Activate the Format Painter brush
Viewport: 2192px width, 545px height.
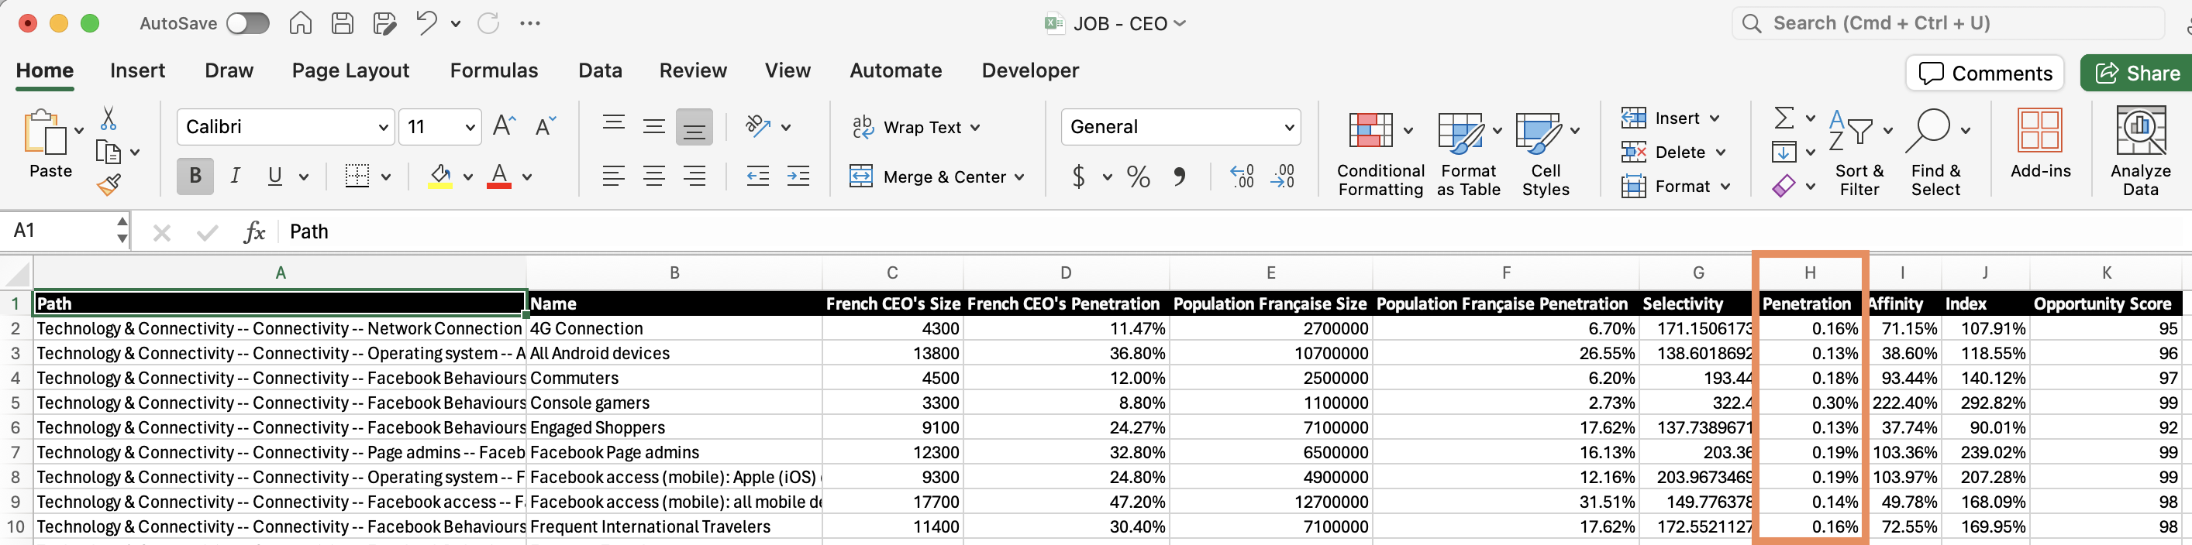108,184
